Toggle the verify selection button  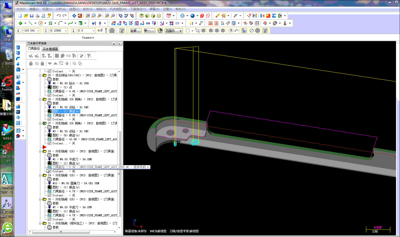click(244, 30)
